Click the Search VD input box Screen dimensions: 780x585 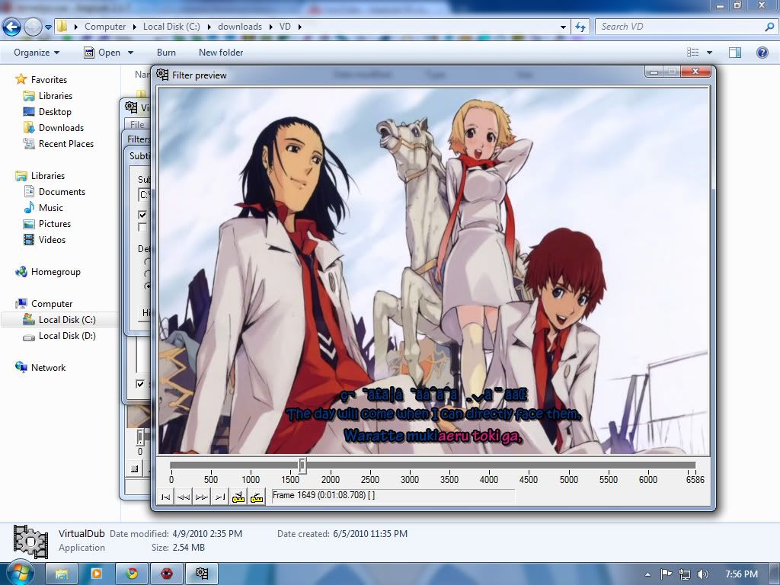click(678, 27)
